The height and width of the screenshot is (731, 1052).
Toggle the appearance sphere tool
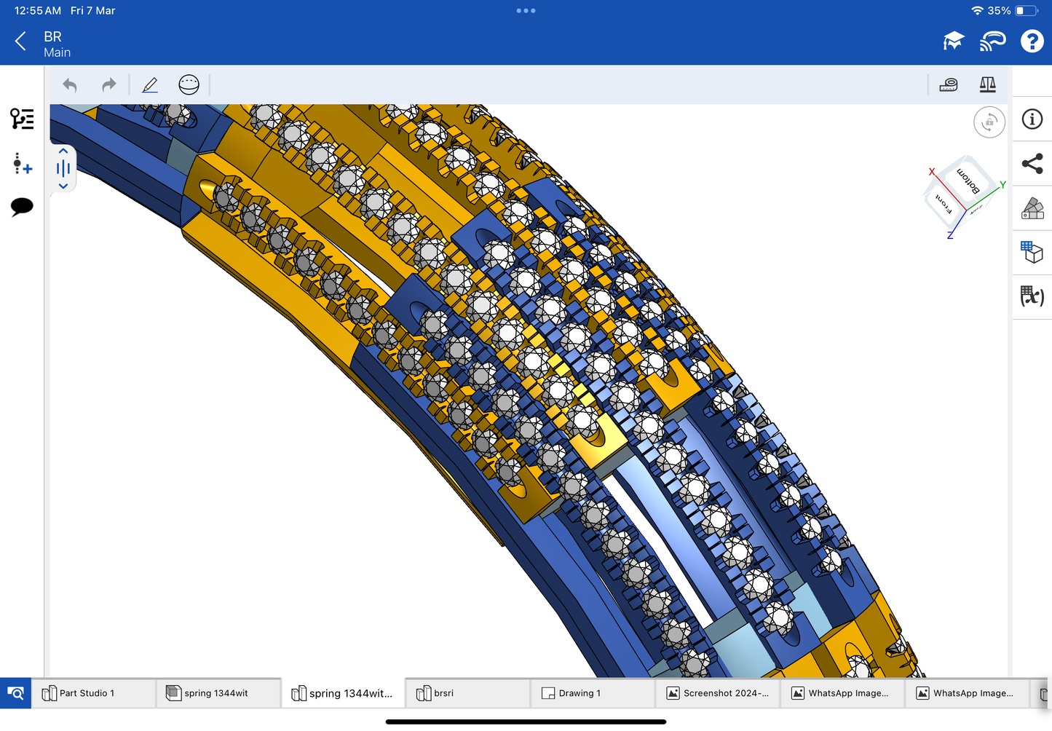tap(189, 85)
